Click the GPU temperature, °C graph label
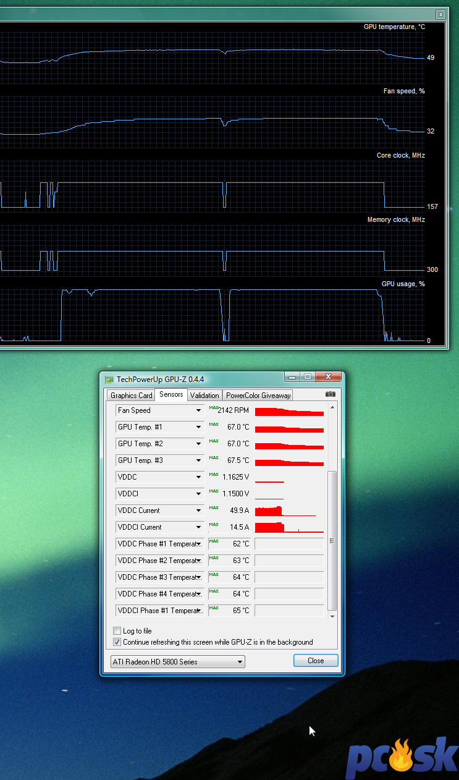This screenshot has width=459, height=780. point(394,27)
